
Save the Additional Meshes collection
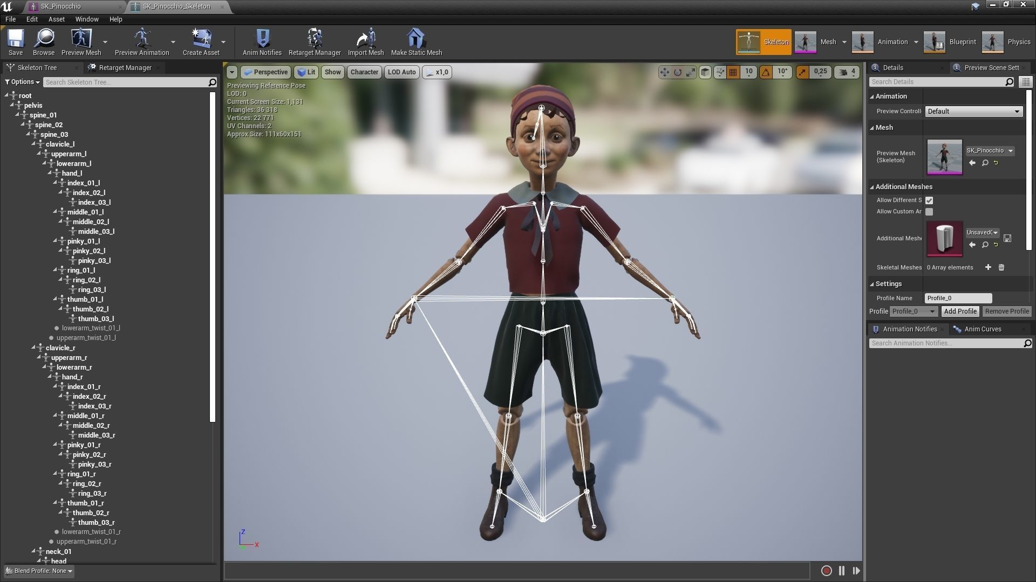pyautogui.click(x=1007, y=238)
